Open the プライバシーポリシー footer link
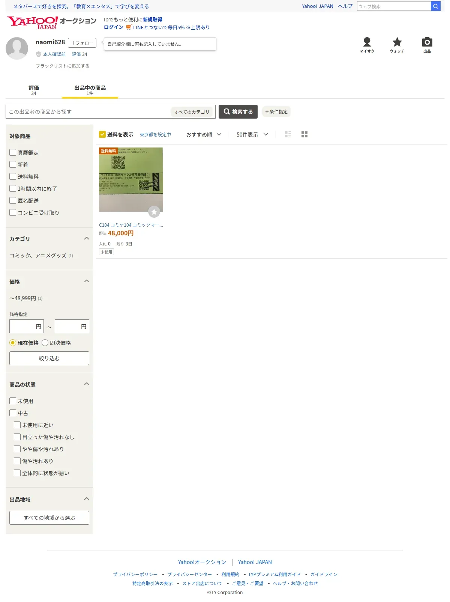Viewport: 450px width, 602px height. [x=135, y=575]
